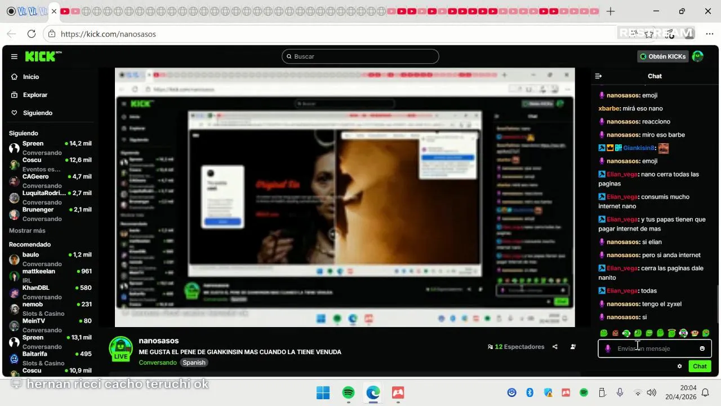Click the Obtén KICKs button
Viewport: 721px width, 406px height.
tap(663, 56)
